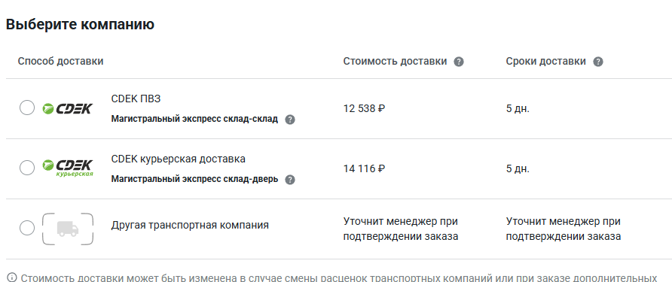
Task: Click the info icon before delivery cost note
Action: coord(12,277)
